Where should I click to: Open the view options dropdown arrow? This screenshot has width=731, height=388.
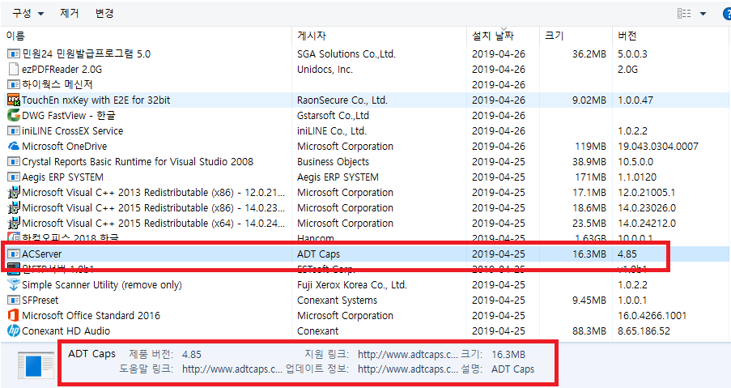point(703,14)
